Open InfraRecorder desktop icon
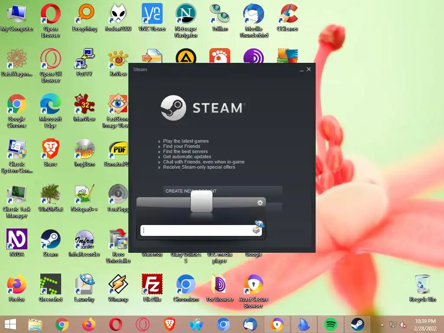 tap(85, 243)
